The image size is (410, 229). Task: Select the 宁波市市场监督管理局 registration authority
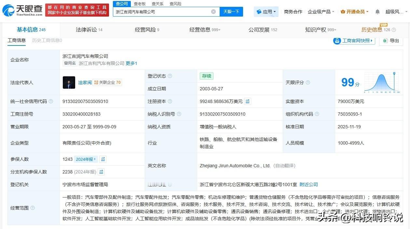pyautogui.click(x=85, y=184)
